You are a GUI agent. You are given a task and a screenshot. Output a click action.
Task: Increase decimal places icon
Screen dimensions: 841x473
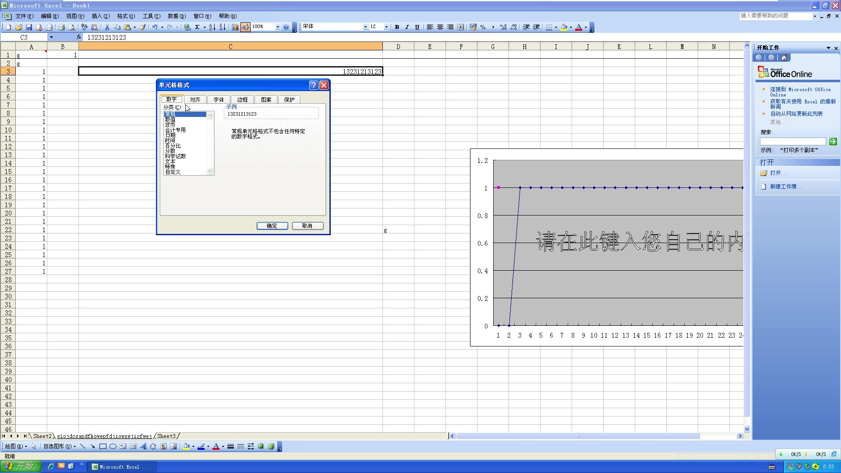[x=503, y=27]
